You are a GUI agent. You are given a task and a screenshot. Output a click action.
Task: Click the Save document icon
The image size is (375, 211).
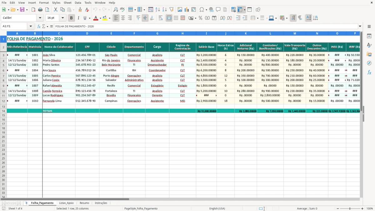[22, 10]
